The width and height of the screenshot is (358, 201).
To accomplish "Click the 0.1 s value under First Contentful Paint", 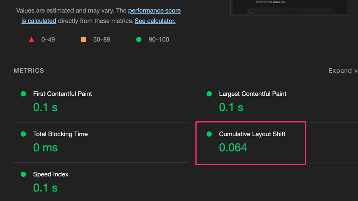I will 45,107.
